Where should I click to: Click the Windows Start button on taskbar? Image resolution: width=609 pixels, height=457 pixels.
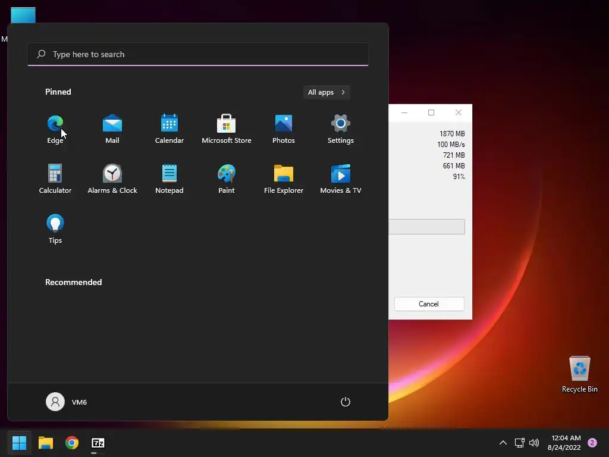point(20,443)
